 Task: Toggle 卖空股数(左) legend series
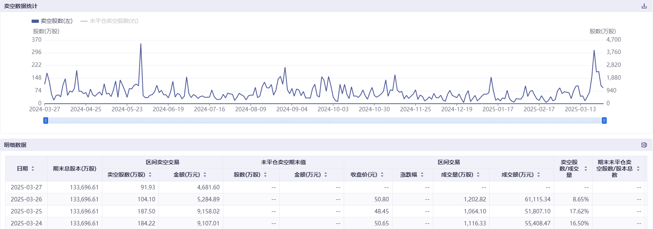pos(52,21)
